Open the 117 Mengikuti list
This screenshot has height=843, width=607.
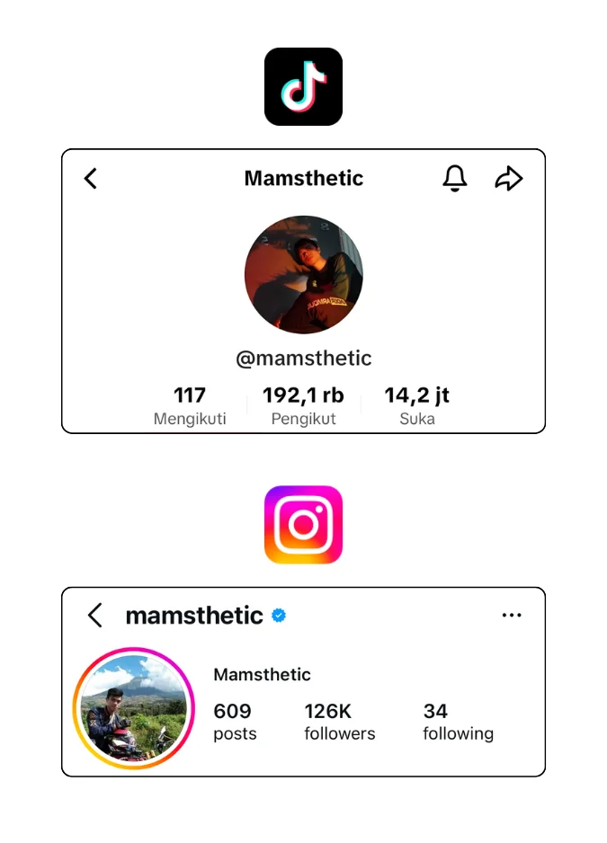[x=190, y=405]
